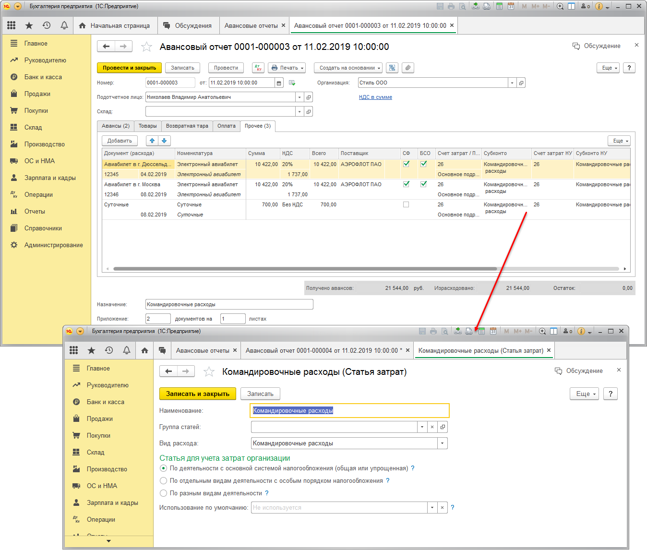Add Авансовый отчет to favorites star
Image resolution: width=647 pixels, height=550 pixels.
click(147, 47)
